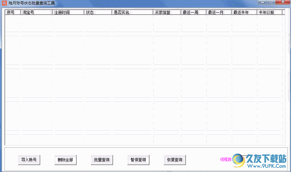Resume lookup with 恢复查询 button
Image resolution: width=291 pixels, height=172 pixels.
(x=175, y=160)
